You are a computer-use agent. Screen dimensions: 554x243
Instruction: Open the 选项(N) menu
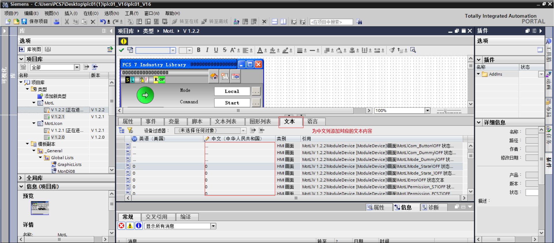click(112, 13)
